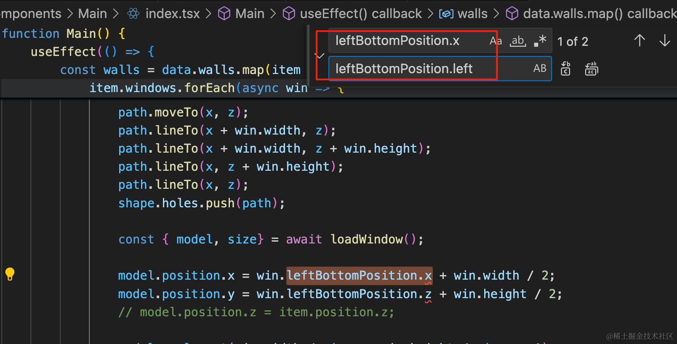Click 'path.lineTo(x, z + win.height);' line
This screenshot has height=344, width=677.
coord(231,167)
